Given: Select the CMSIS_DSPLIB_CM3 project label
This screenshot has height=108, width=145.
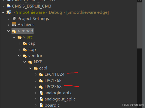Looking at the screenshot, I should click(32, 6).
